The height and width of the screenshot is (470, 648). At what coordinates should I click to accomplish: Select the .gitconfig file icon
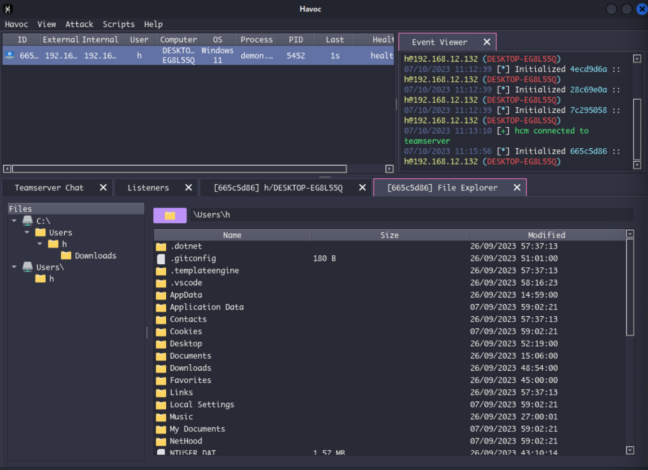pyautogui.click(x=161, y=259)
